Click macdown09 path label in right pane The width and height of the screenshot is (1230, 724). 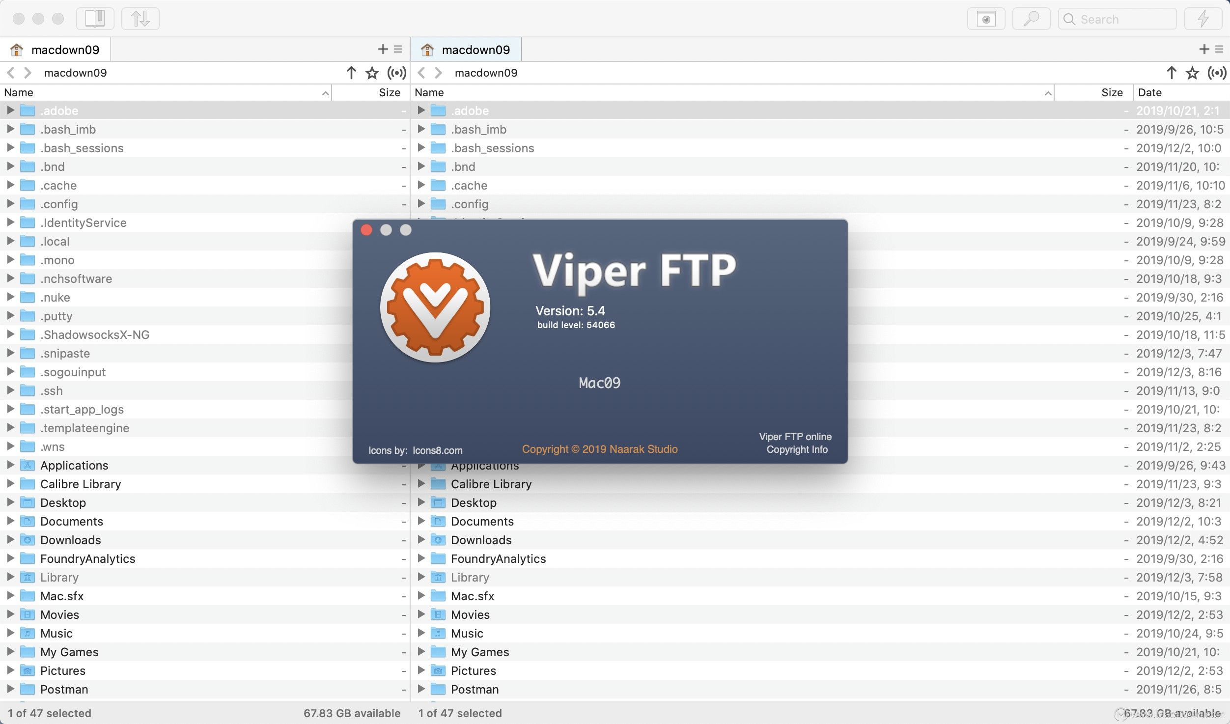tap(486, 73)
